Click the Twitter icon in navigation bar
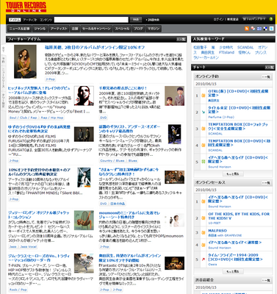Viewport: 277px width, 294px height. click(x=271, y=29)
